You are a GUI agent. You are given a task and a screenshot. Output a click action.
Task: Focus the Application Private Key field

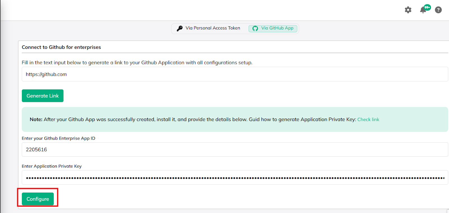(235, 178)
